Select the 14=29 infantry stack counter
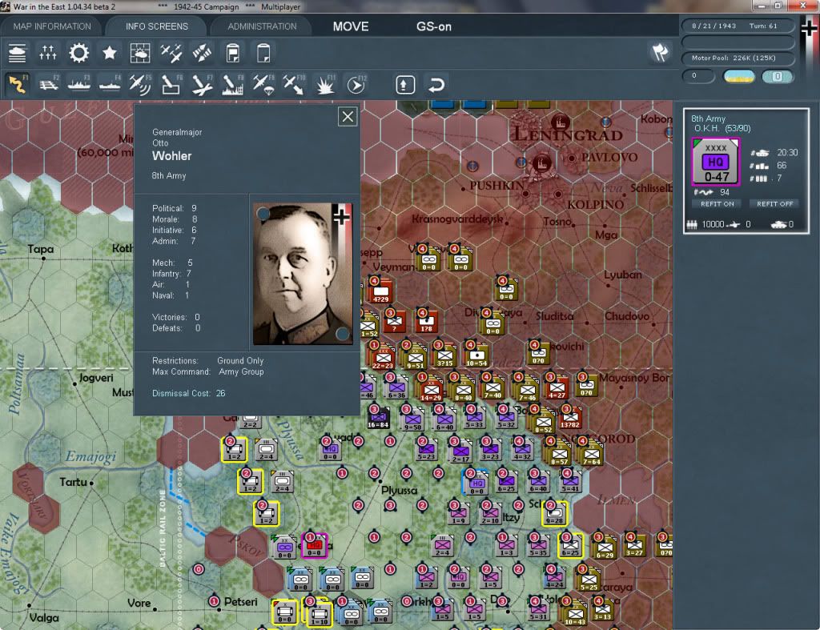The height and width of the screenshot is (630, 820). click(x=430, y=388)
